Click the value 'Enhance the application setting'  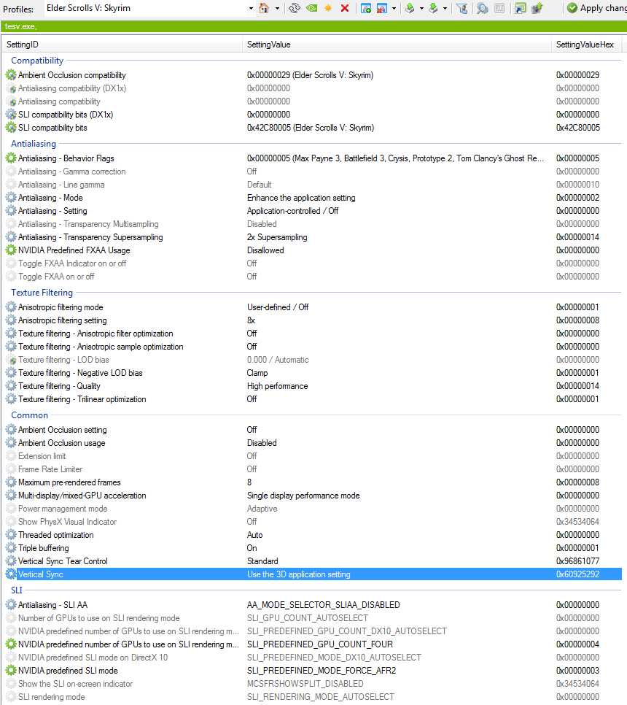301,197
